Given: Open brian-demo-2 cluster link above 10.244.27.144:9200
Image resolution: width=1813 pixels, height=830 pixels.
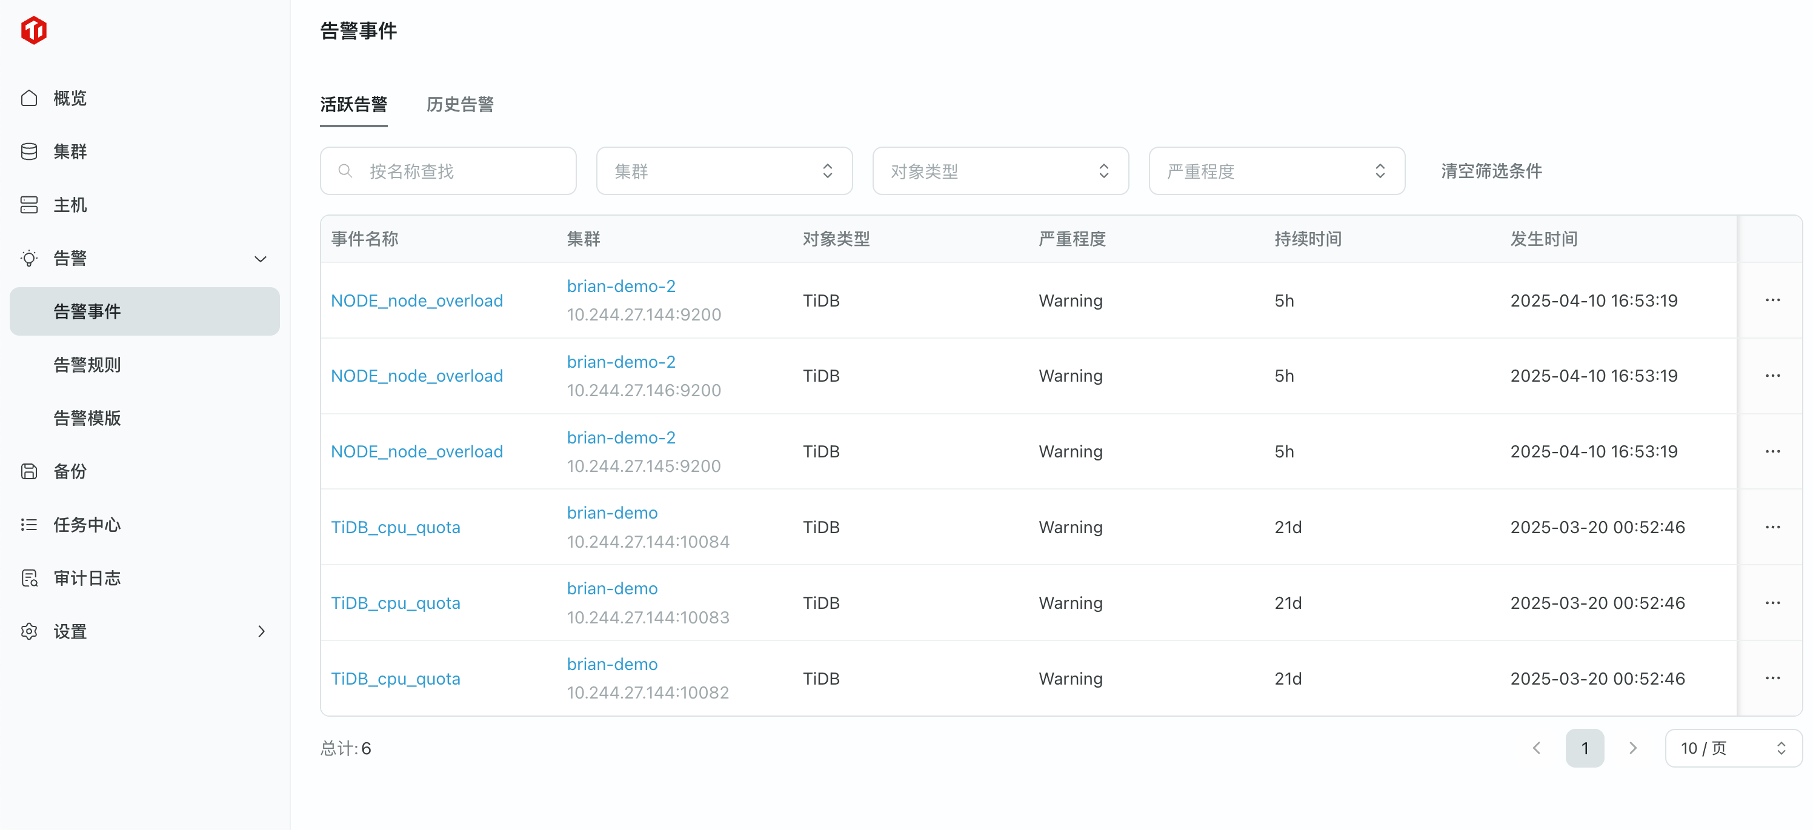Looking at the screenshot, I should [x=620, y=287].
